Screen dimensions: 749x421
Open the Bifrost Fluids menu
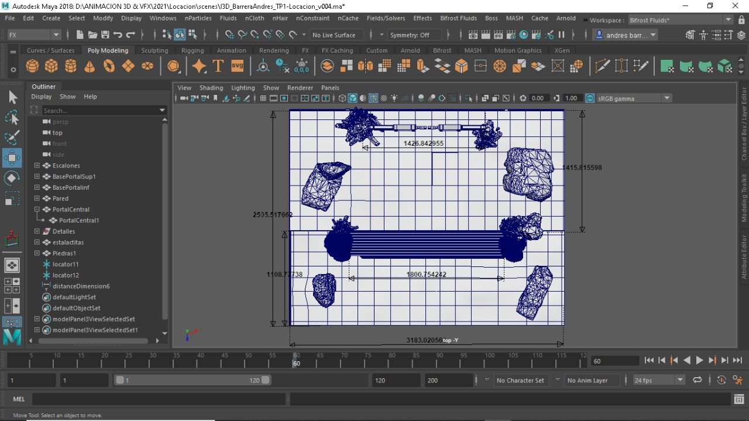click(x=458, y=18)
